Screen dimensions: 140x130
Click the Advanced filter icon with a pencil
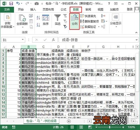(x=65, y=27)
